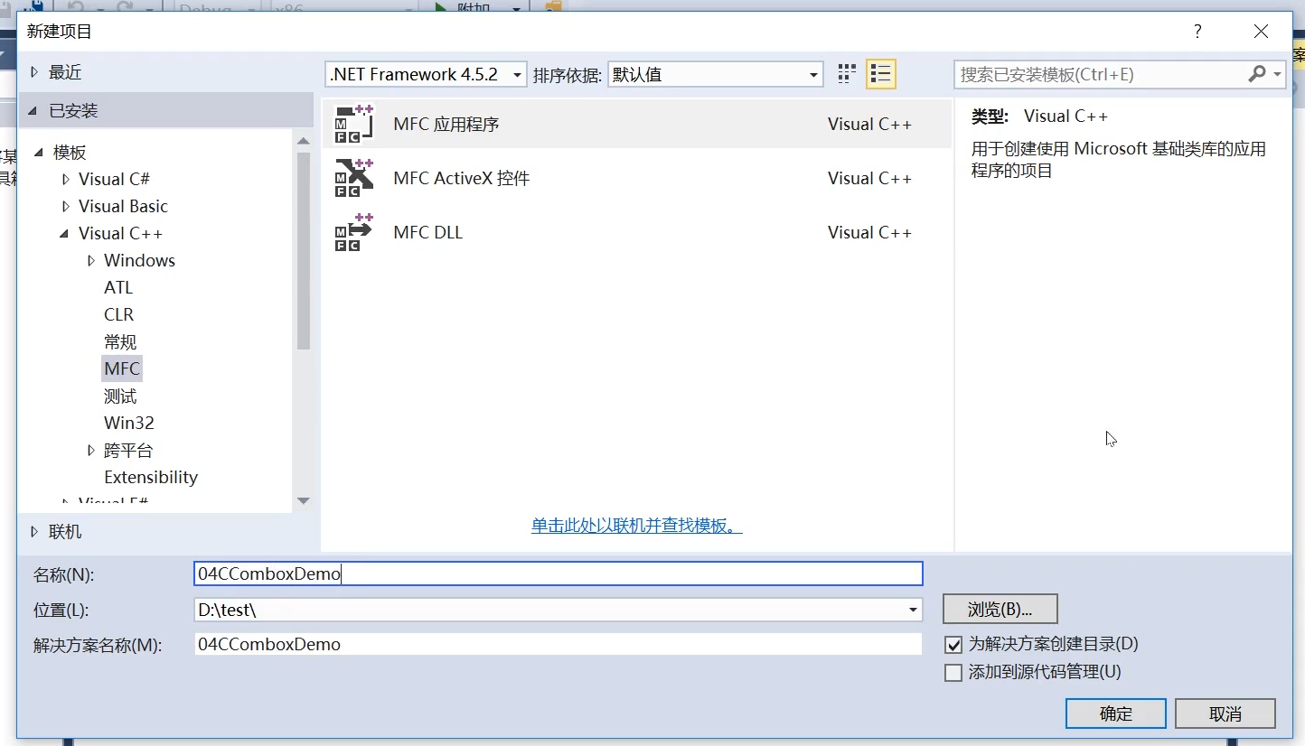Select MFC in the template tree

(x=122, y=368)
